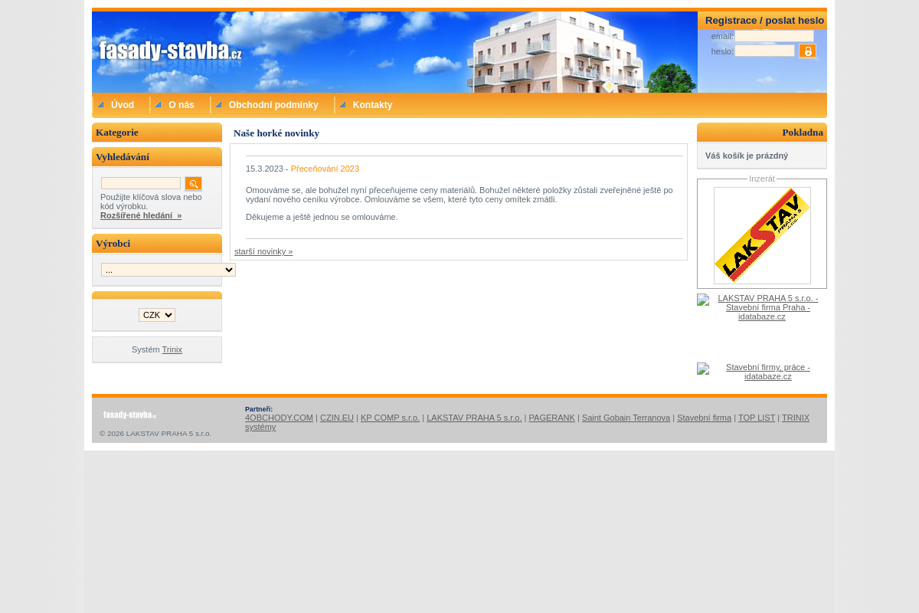
Task: Follow the starší novinky link
Action: [263, 251]
